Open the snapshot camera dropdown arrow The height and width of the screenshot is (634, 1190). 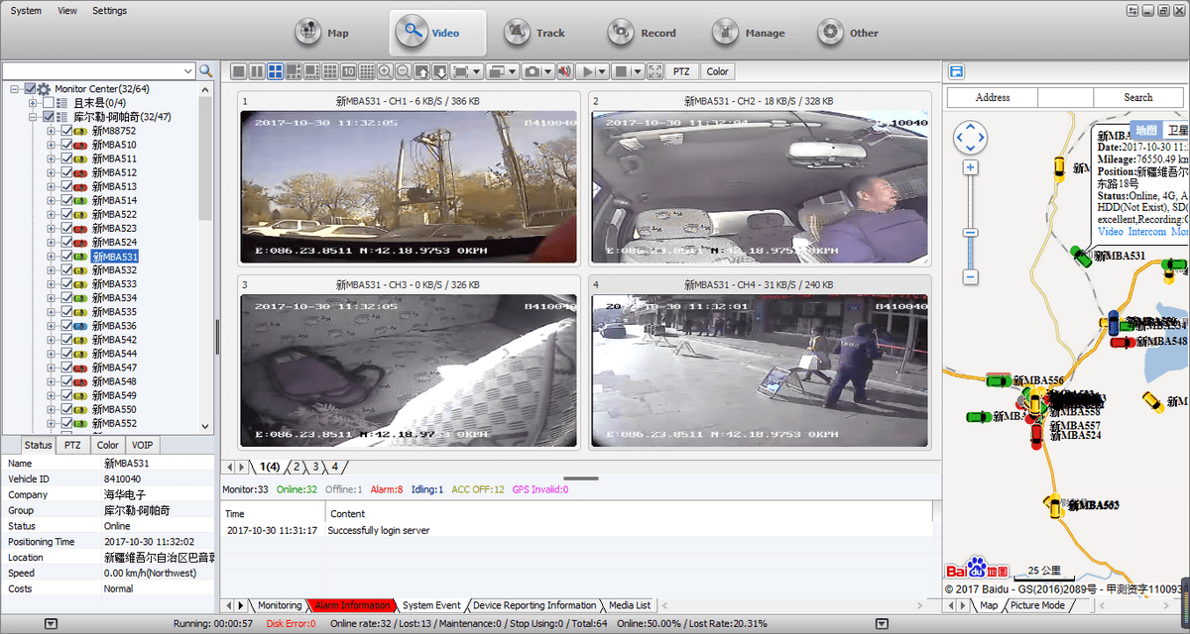click(547, 71)
